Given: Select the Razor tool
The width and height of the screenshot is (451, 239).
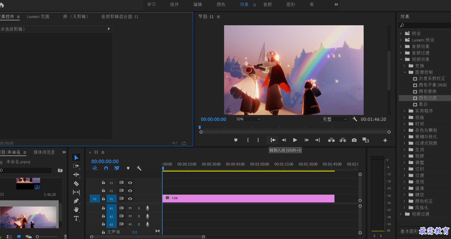Looking at the screenshot, I should point(76,184).
